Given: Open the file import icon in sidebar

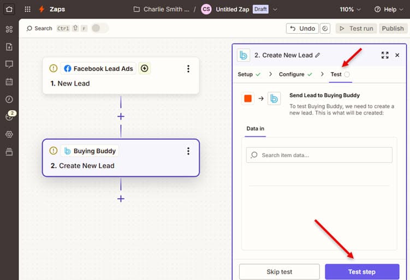Looking at the screenshot, I should tap(9, 47).
